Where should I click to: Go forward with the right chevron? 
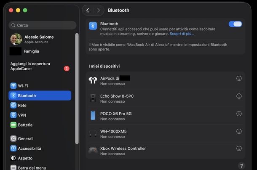99,10
